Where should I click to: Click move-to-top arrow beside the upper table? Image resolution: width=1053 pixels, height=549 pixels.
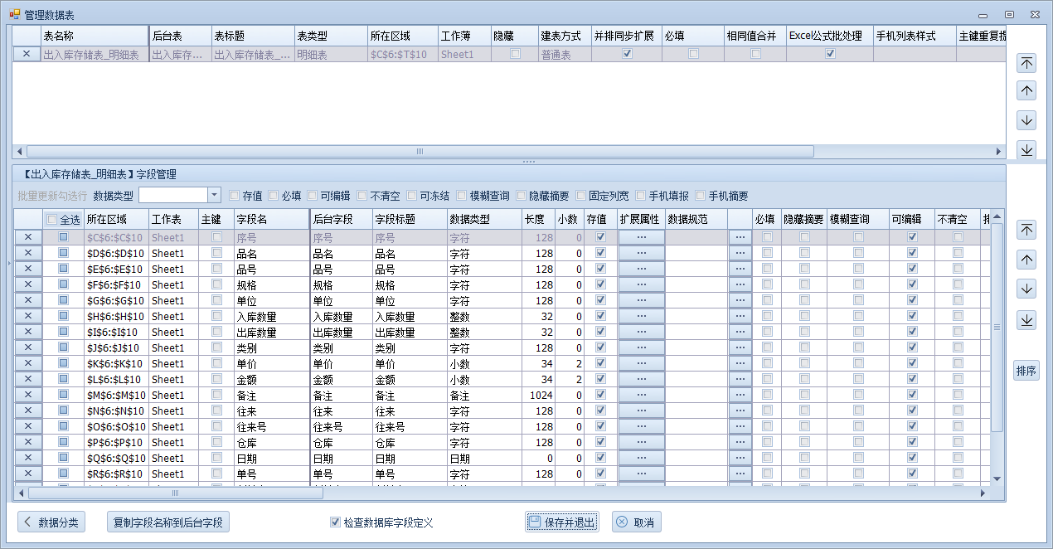coord(1026,63)
